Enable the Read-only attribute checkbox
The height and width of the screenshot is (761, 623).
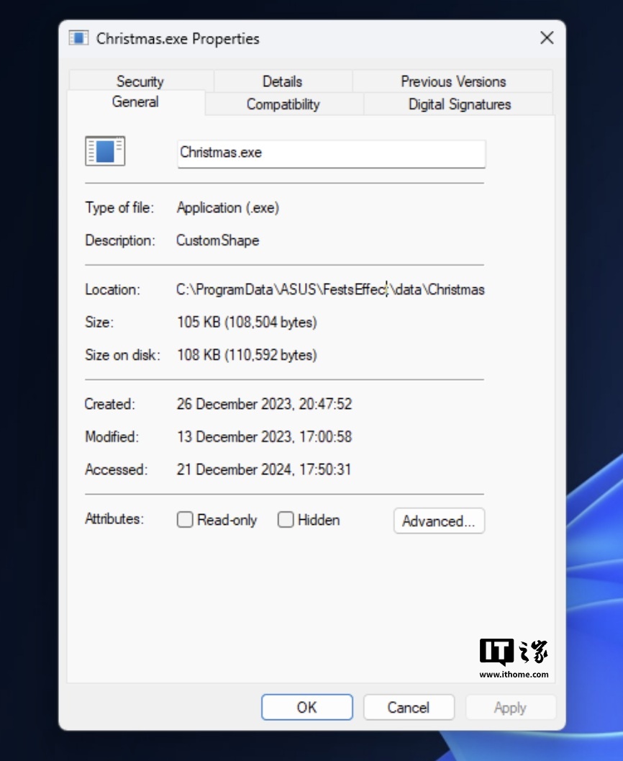185,520
